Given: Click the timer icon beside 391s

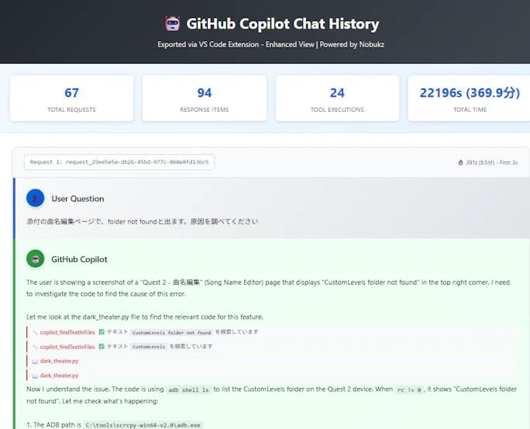Looking at the screenshot, I should (x=460, y=162).
